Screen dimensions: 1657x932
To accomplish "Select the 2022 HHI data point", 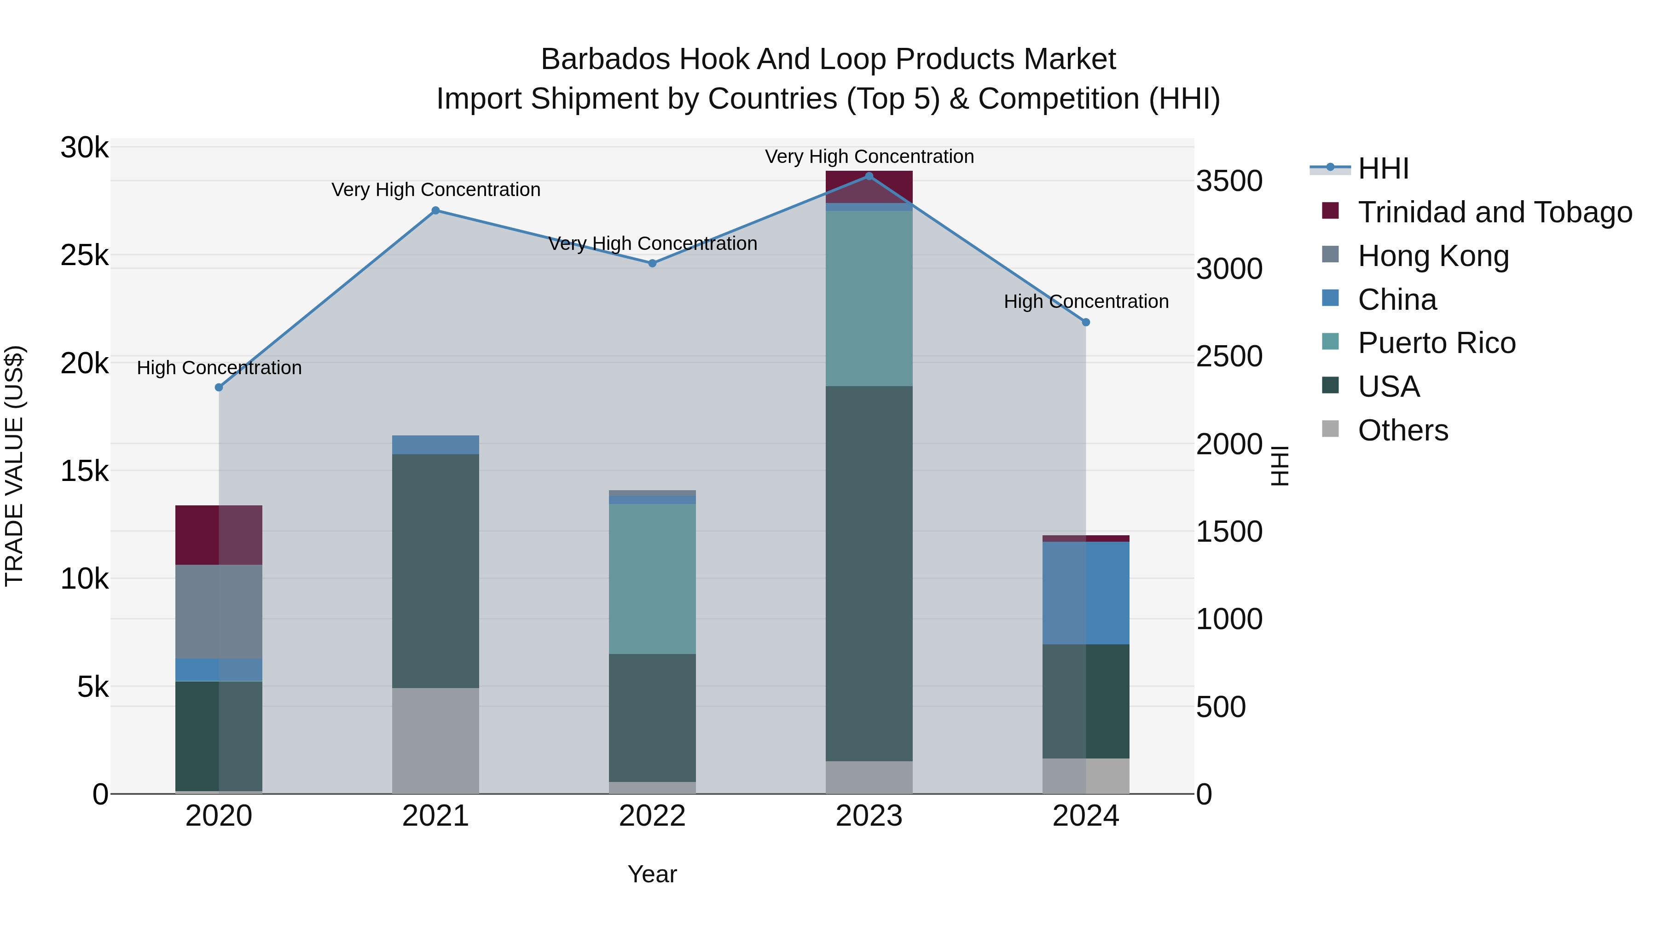I will 652,263.
